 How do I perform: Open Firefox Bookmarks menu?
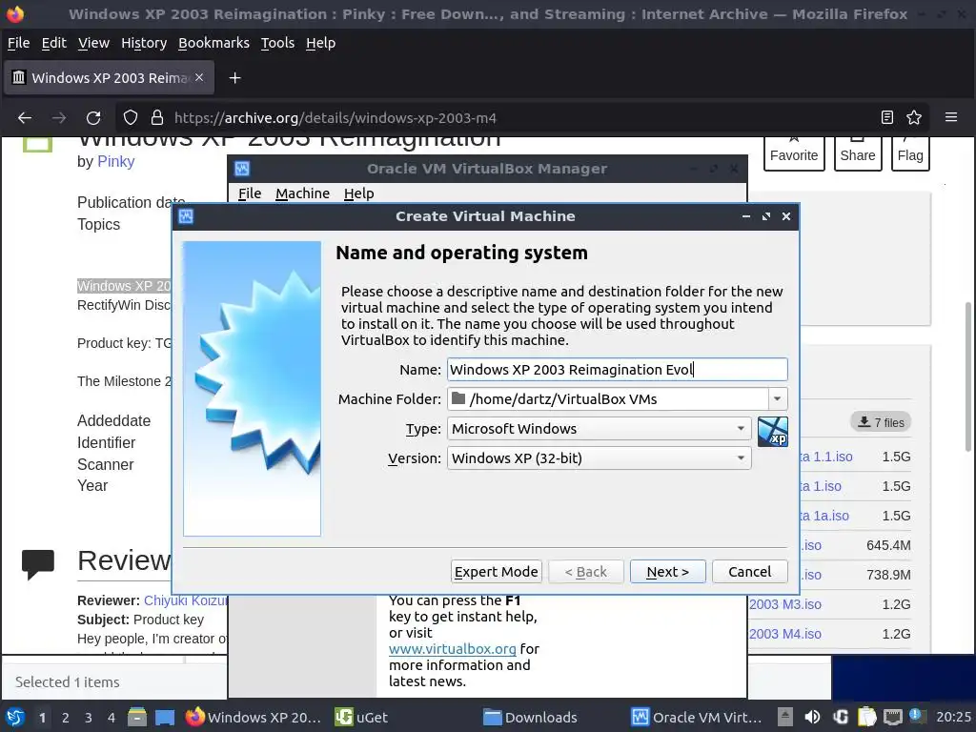pyautogui.click(x=213, y=43)
